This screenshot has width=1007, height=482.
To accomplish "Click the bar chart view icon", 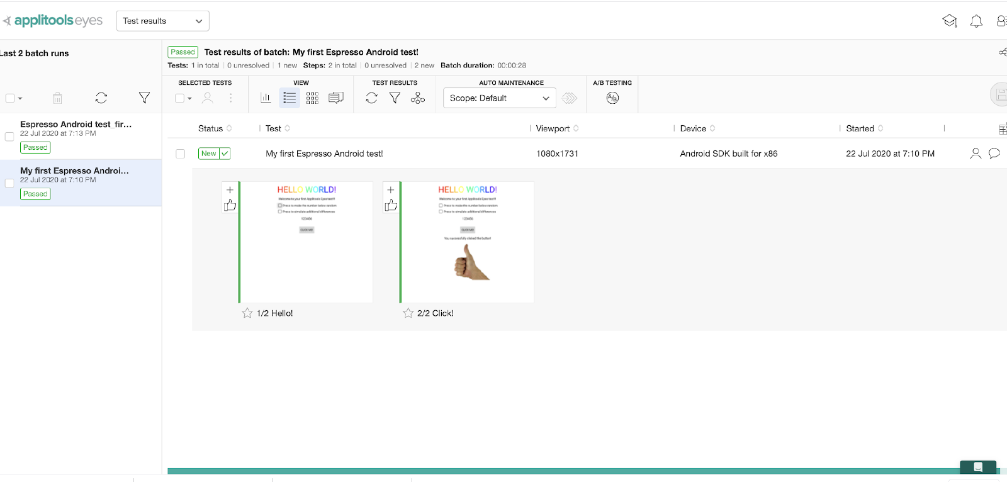I will pos(266,98).
